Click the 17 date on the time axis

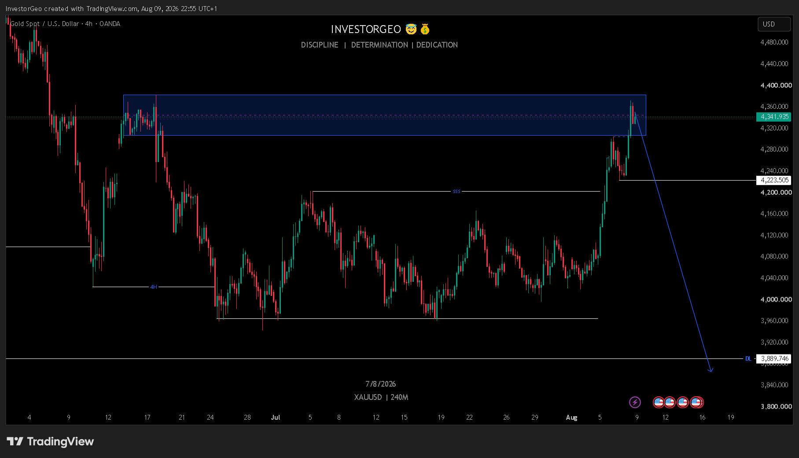click(x=147, y=417)
